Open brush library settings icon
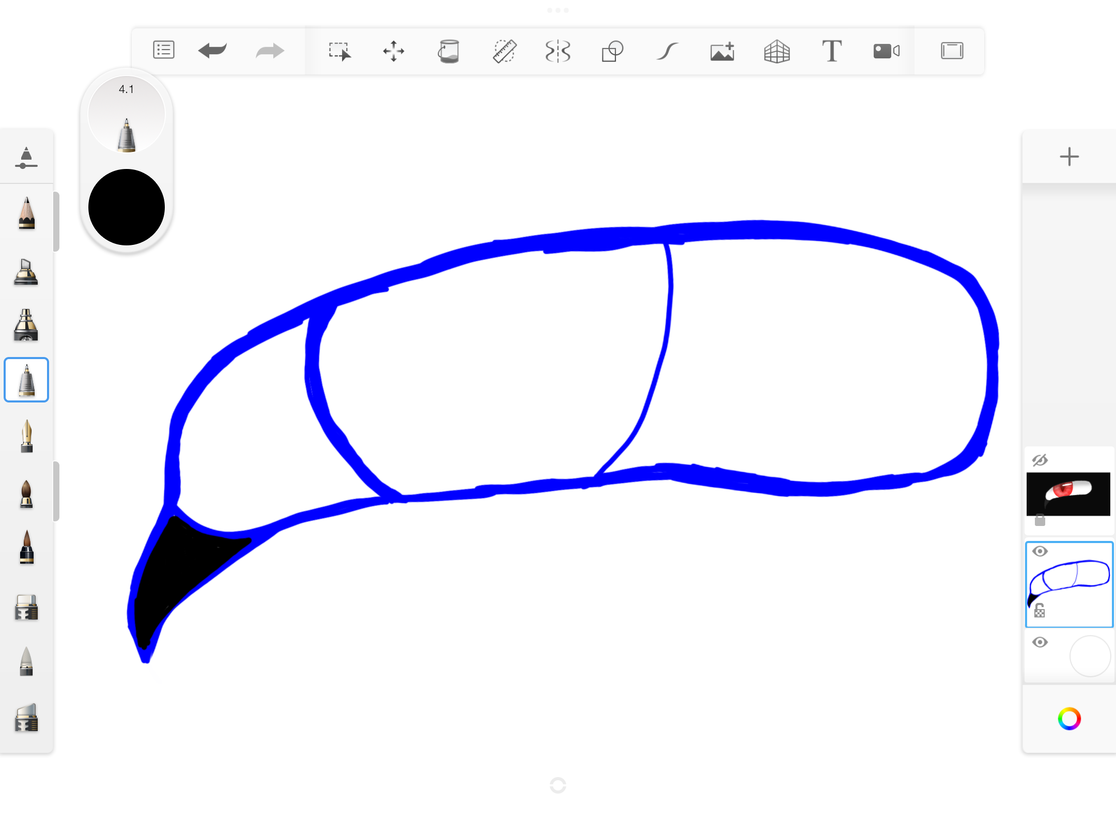The height and width of the screenshot is (837, 1116). (26, 158)
